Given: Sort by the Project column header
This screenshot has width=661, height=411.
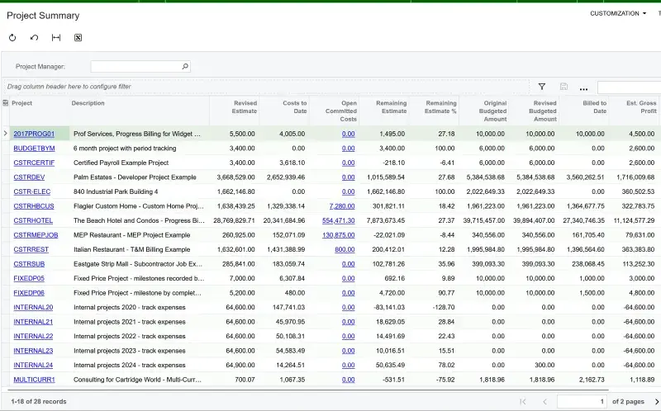Looking at the screenshot, I should tap(22, 102).
